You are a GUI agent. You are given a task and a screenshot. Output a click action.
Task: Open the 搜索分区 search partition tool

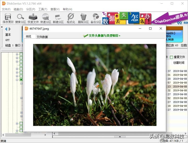point(21,18)
